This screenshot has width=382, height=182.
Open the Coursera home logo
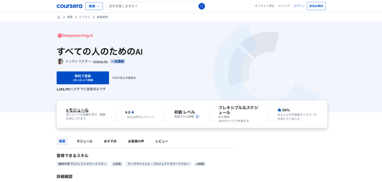click(x=69, y=6)
